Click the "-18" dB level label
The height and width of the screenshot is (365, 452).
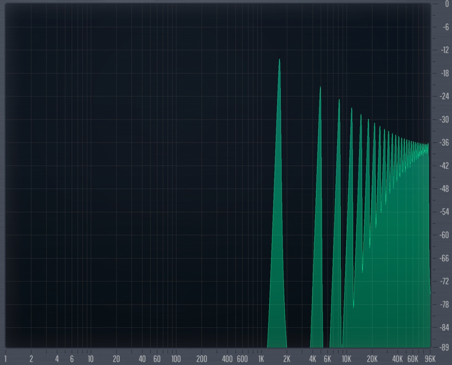tap(445, 73)
